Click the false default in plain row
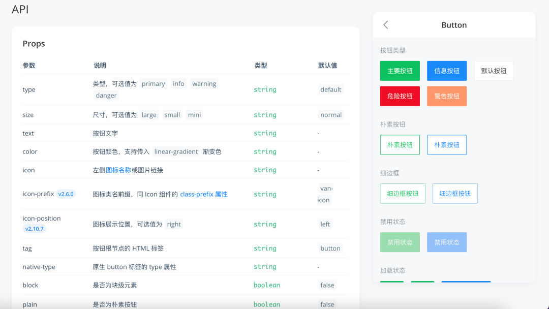Screen dimensions: 549x309 pyautogui.click(x=327, y=304)
